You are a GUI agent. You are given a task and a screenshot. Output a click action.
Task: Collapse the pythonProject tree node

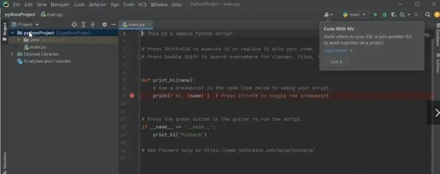click(12, 33)
